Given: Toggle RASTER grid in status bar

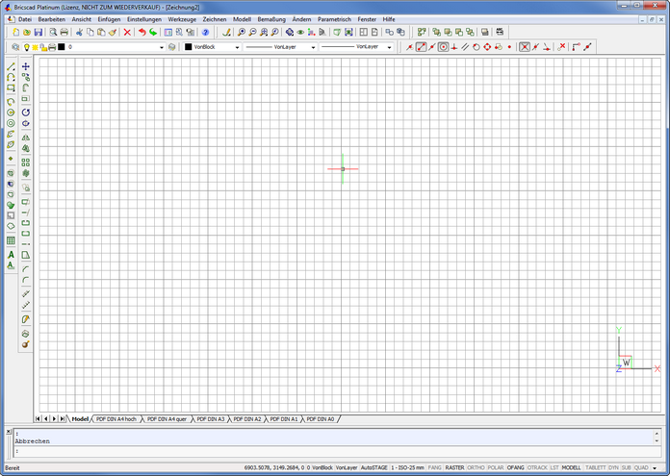Looking at the screenshot, I should [x=454, y=467].
